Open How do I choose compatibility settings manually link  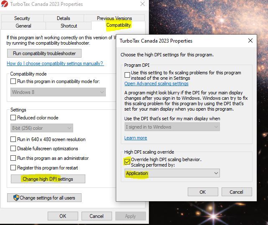pos(55,63)
